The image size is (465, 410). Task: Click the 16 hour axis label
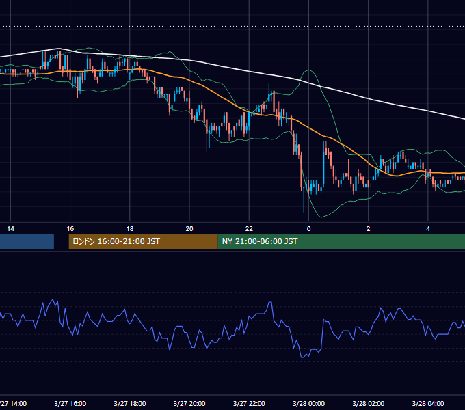(70, 229)
